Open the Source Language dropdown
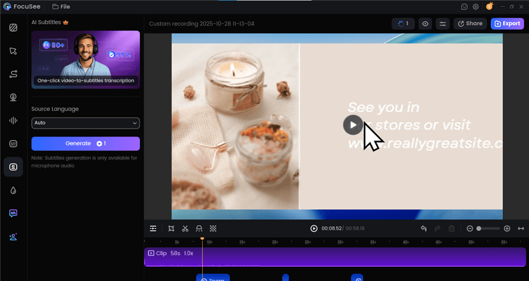The image size is (529, 281). click(85, 123)
